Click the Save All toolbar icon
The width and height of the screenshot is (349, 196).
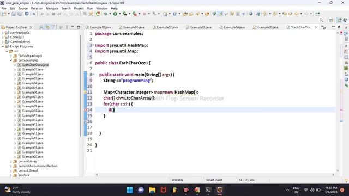point(20,14)
